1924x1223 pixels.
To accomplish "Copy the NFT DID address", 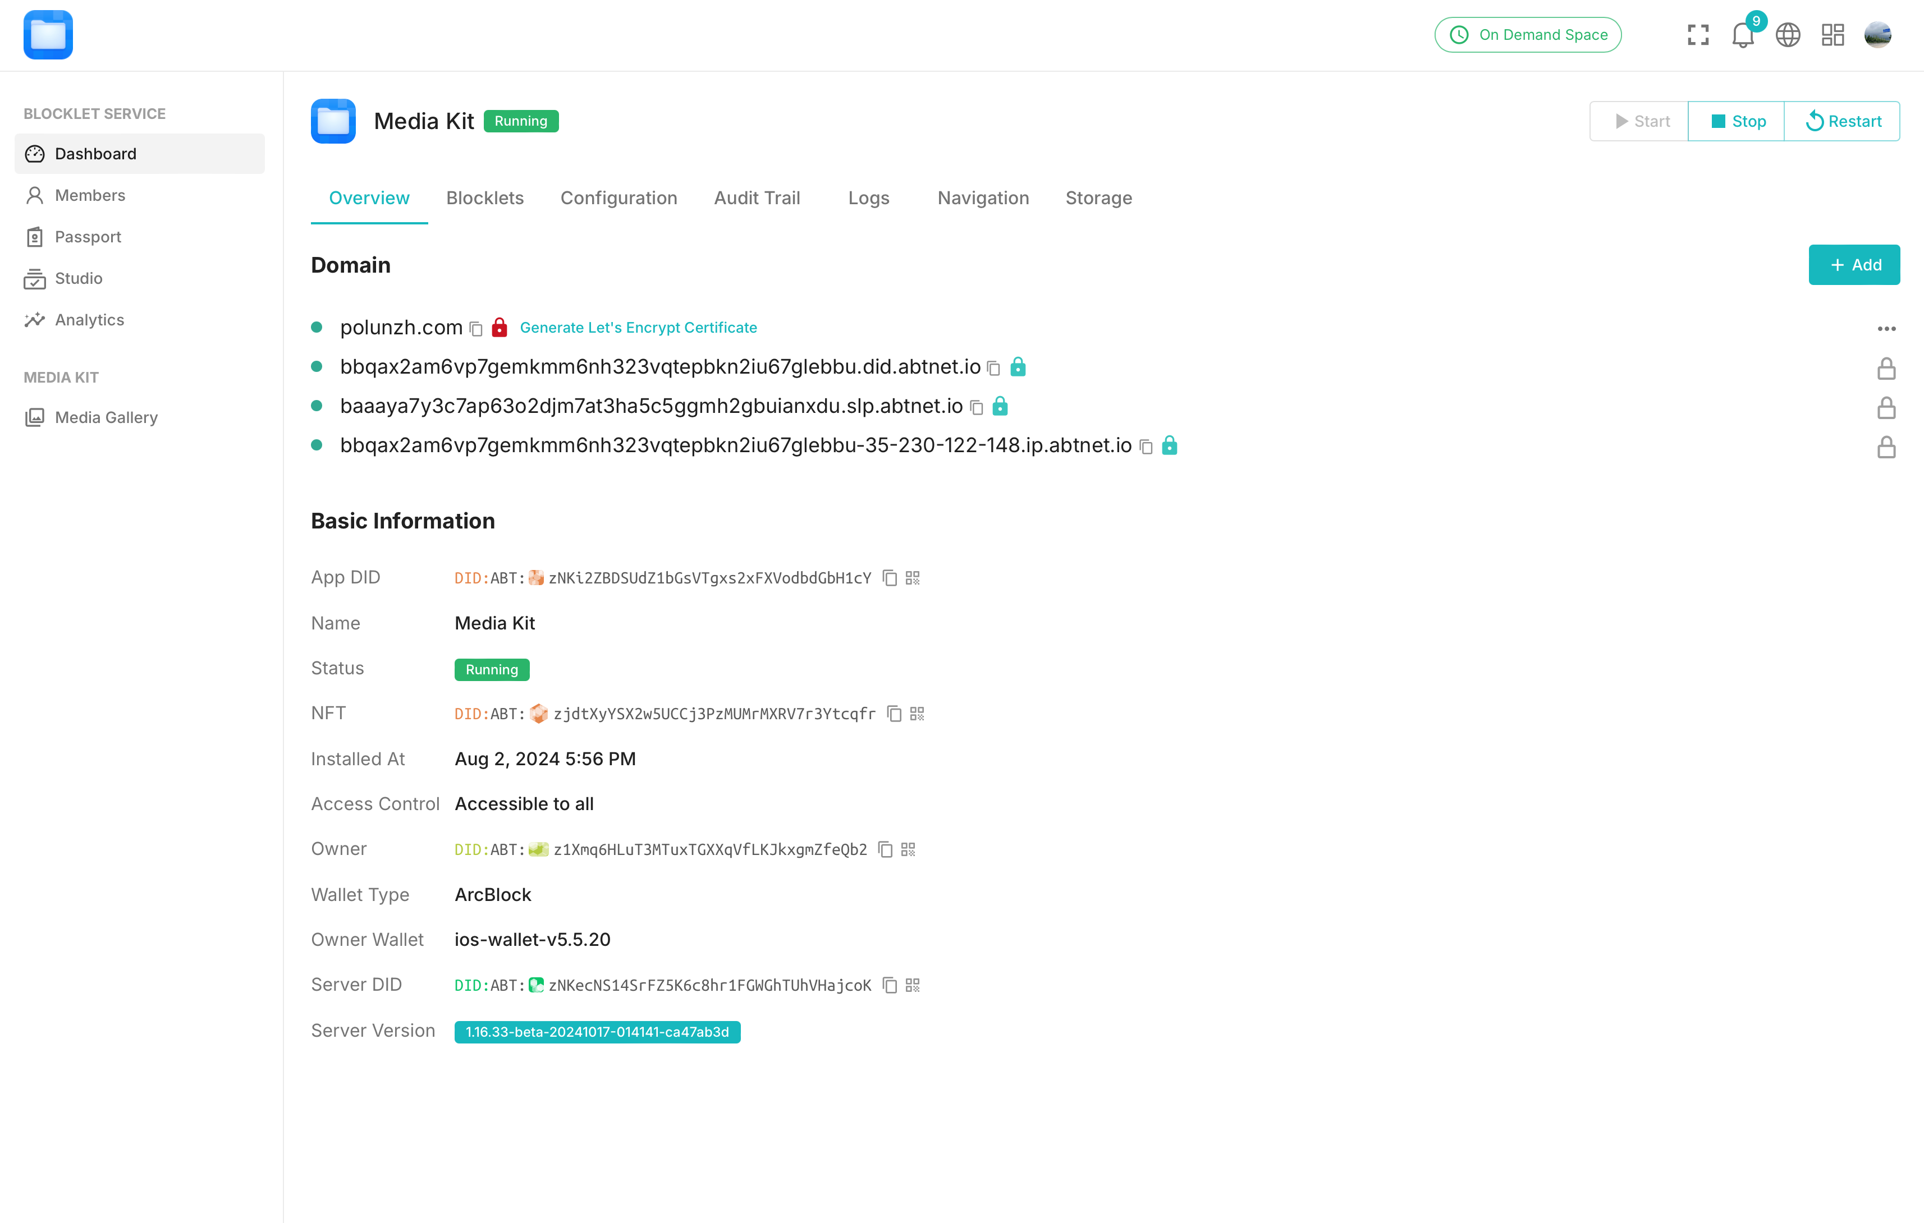I will 894,714.
